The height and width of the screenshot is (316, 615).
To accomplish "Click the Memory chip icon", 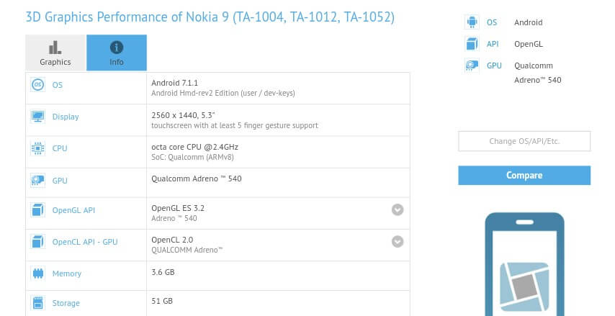I will point(37,274).
